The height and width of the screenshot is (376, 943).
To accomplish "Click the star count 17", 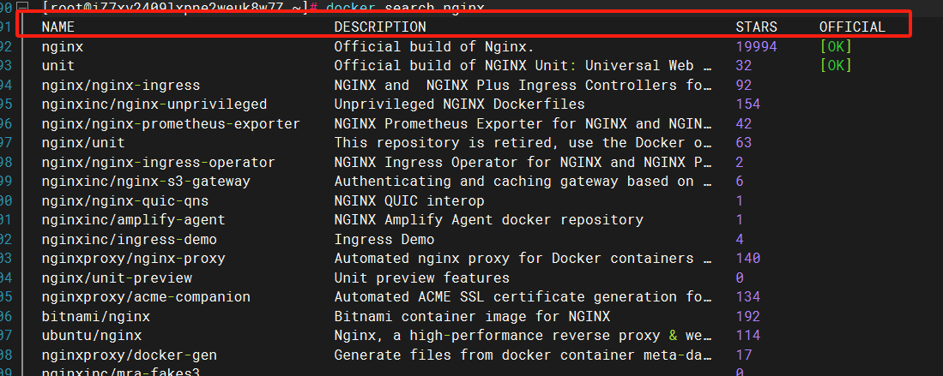I will point(744,355).
